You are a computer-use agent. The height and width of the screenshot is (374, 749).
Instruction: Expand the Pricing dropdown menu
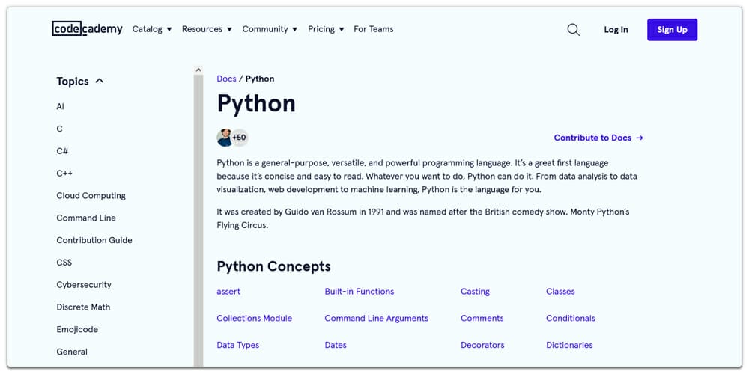click(x=326, y=29)
